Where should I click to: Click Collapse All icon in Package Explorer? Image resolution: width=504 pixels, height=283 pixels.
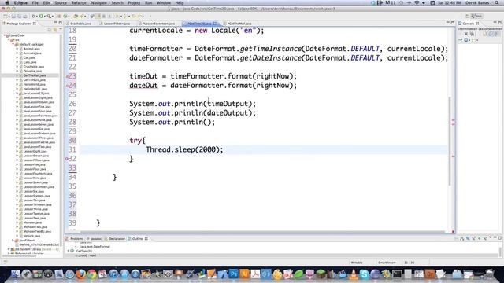point(50,30)
